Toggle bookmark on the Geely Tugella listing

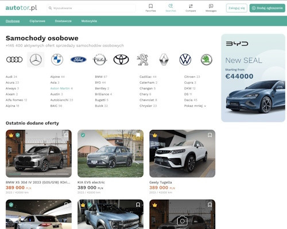[x=210, y=135]
